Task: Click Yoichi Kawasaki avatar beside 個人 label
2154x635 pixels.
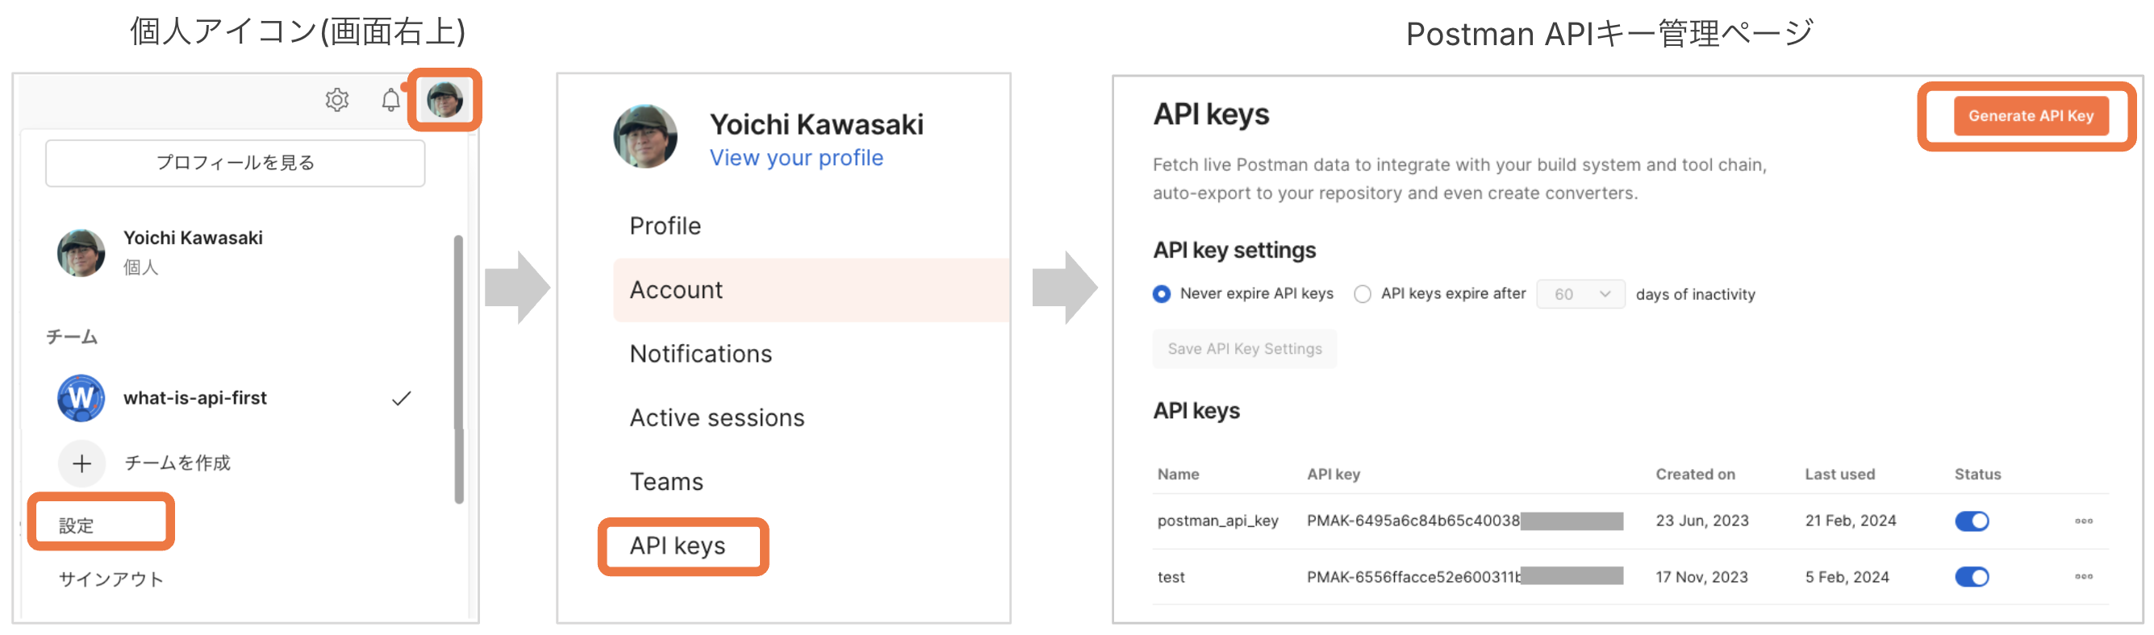Action: click(x=81, y=252)
